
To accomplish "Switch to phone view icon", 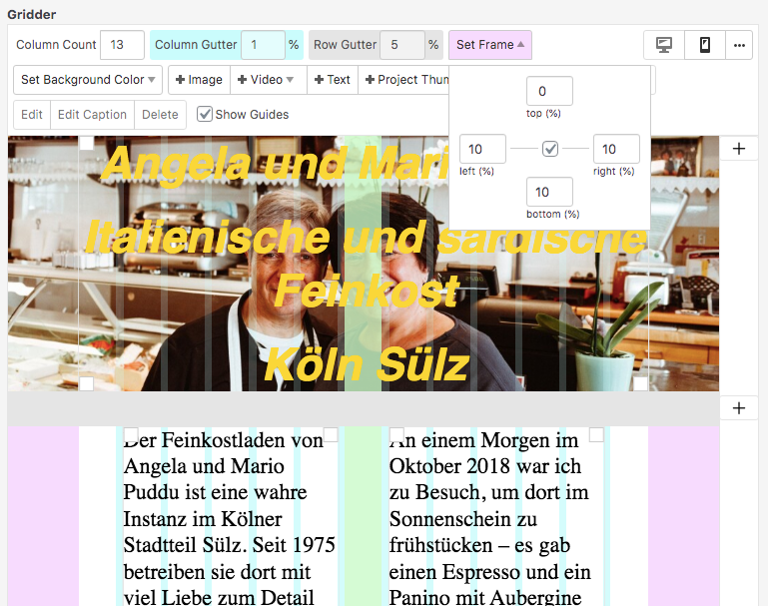I will [x=704, y=45].
